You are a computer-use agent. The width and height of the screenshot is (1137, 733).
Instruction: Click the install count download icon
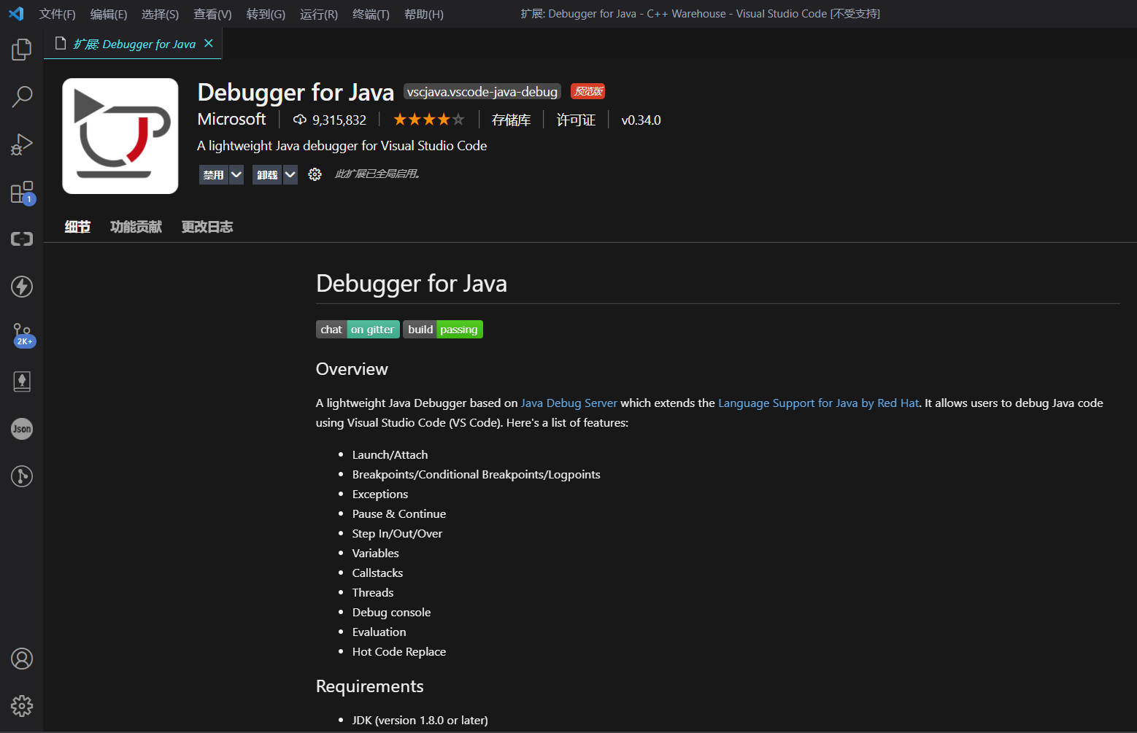click(299, 120)
